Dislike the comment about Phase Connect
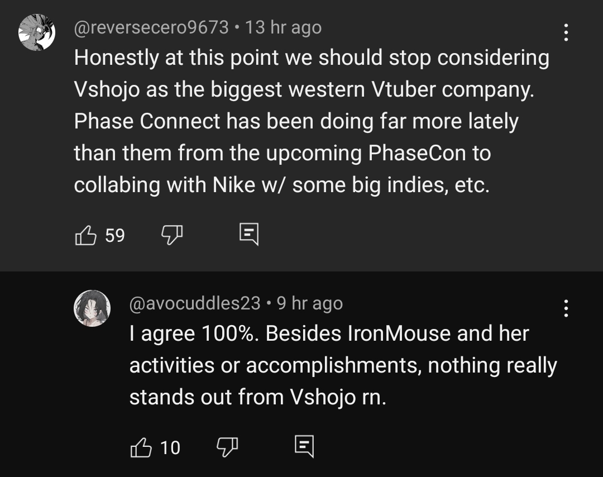The image size is (603, 477). (x=172, y=236)
